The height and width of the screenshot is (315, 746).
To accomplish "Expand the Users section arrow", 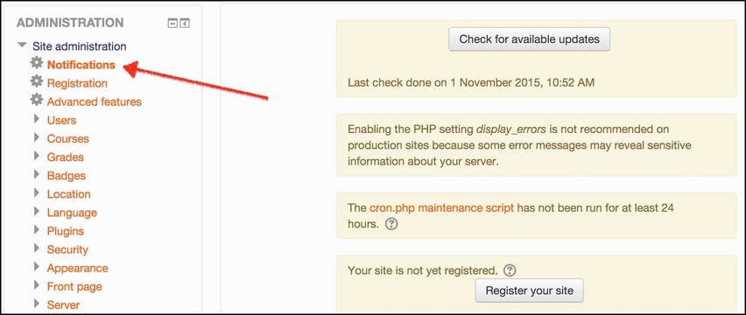I will (37, 120).
